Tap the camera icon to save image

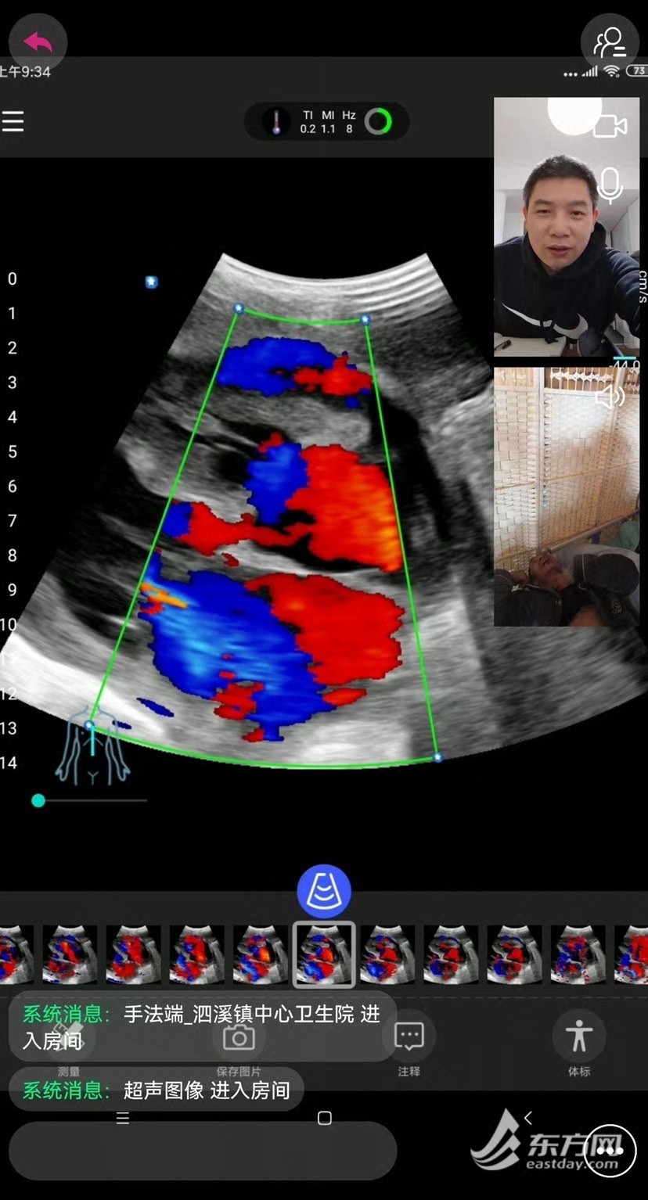coord(239,1038)
